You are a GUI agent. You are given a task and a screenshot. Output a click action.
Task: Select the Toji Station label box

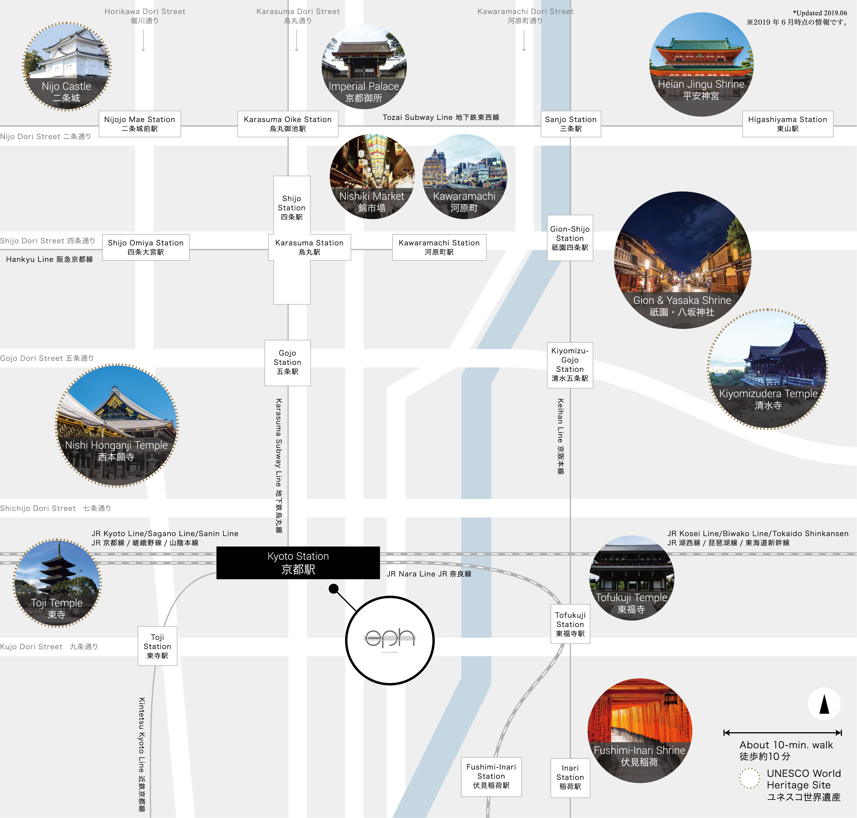click(x=157, y=646)
